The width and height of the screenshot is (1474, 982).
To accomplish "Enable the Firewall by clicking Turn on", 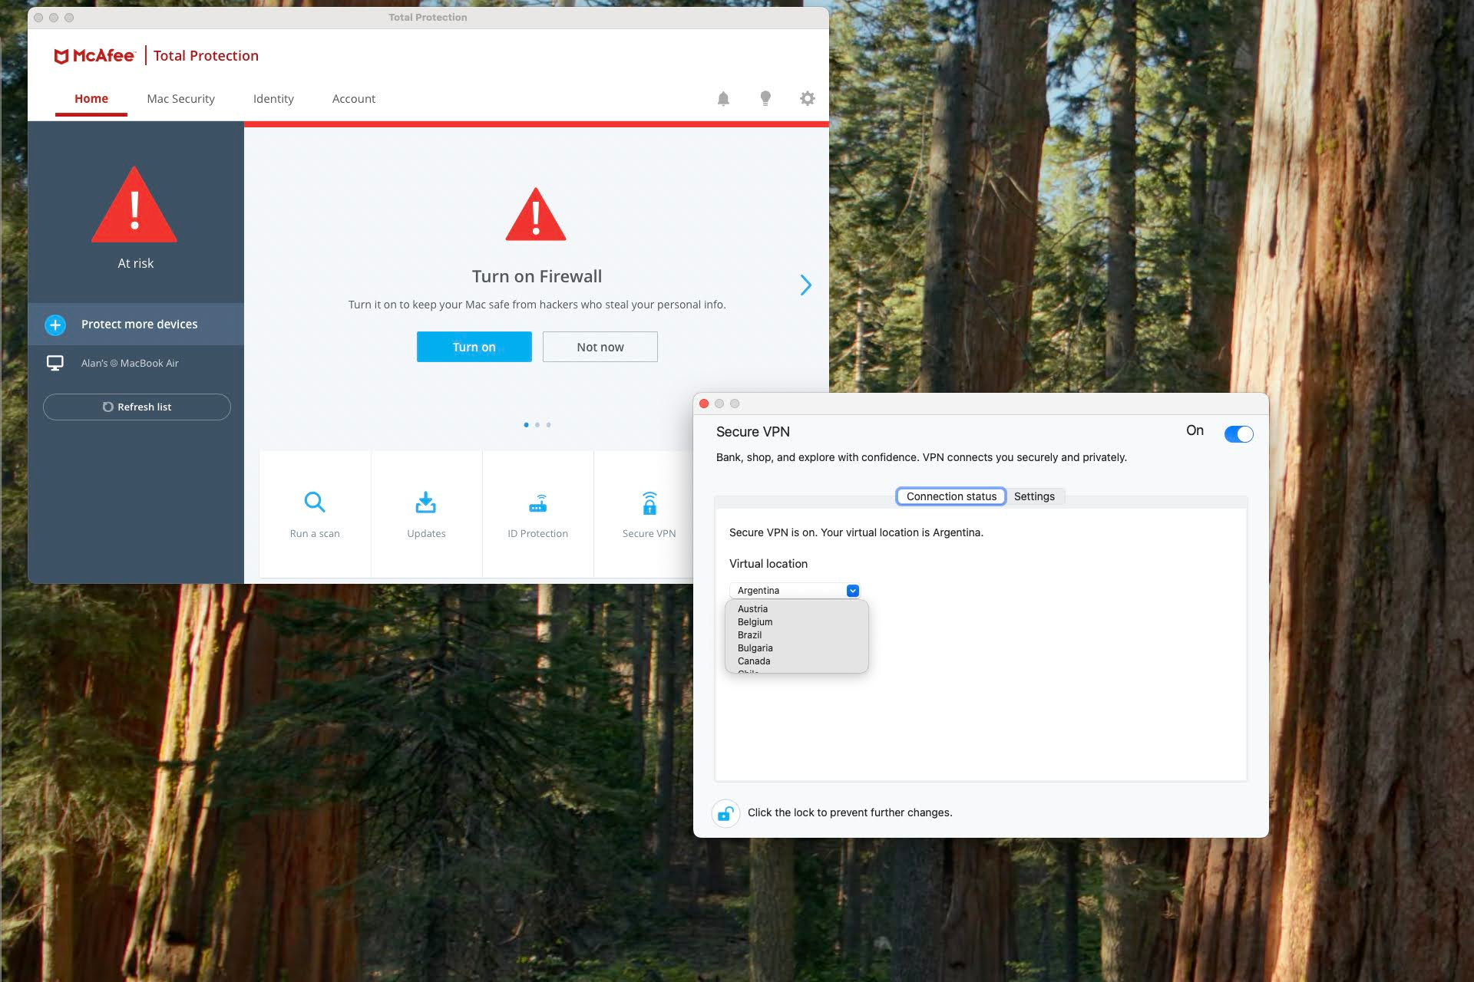I will pyautogui.click(x=473, y=346).
